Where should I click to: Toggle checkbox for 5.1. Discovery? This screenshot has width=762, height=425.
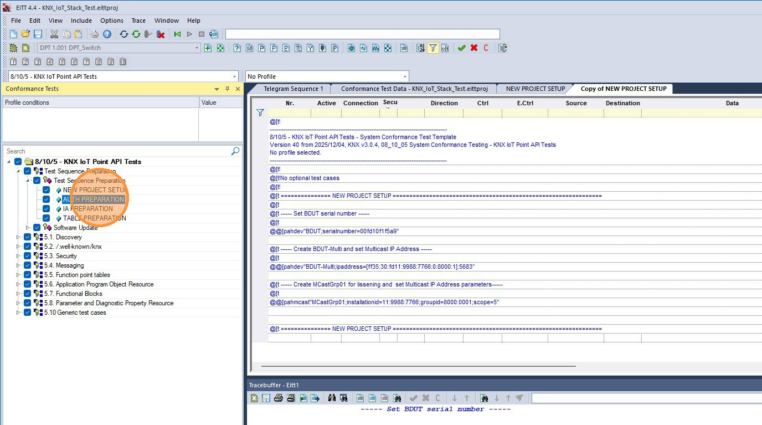click(27, 237)
